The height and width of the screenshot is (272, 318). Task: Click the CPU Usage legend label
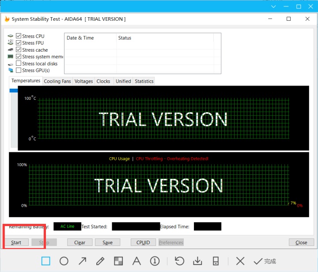(x=119, y=159)
